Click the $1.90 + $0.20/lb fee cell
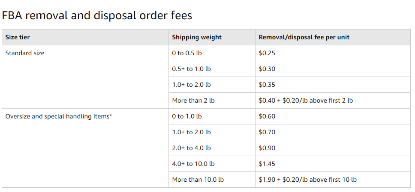The image size is (415, 192). pos(333,180)
